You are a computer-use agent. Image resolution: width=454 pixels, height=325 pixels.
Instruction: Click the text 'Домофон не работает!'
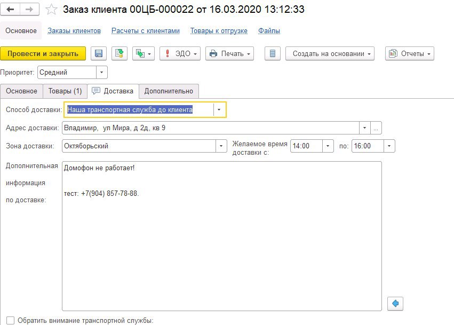99,168
